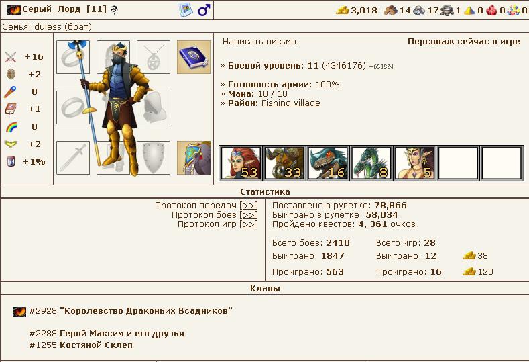Open the blue spellbook icon

click(194, 57)
